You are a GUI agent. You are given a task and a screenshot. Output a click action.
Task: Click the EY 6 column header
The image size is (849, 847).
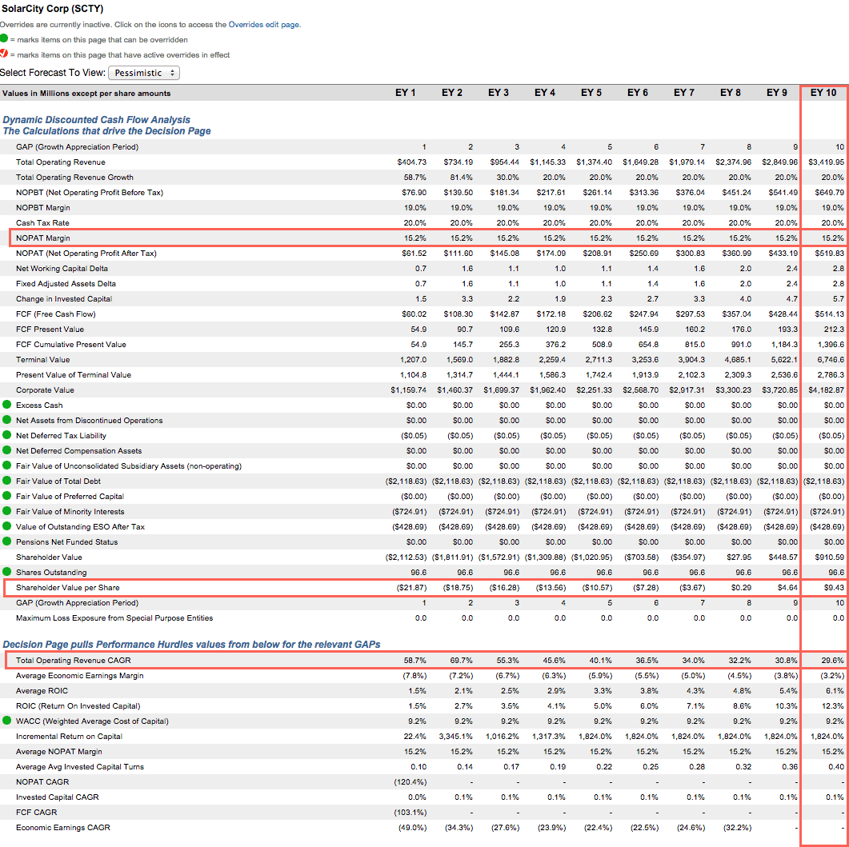coord(637,93)
